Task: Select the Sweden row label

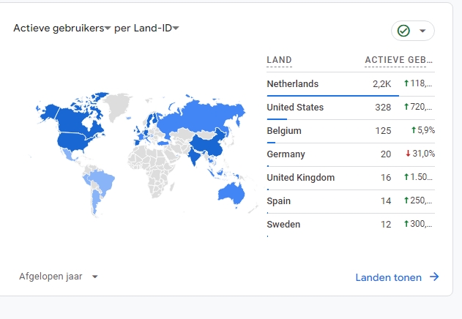Action: [283, 225]
